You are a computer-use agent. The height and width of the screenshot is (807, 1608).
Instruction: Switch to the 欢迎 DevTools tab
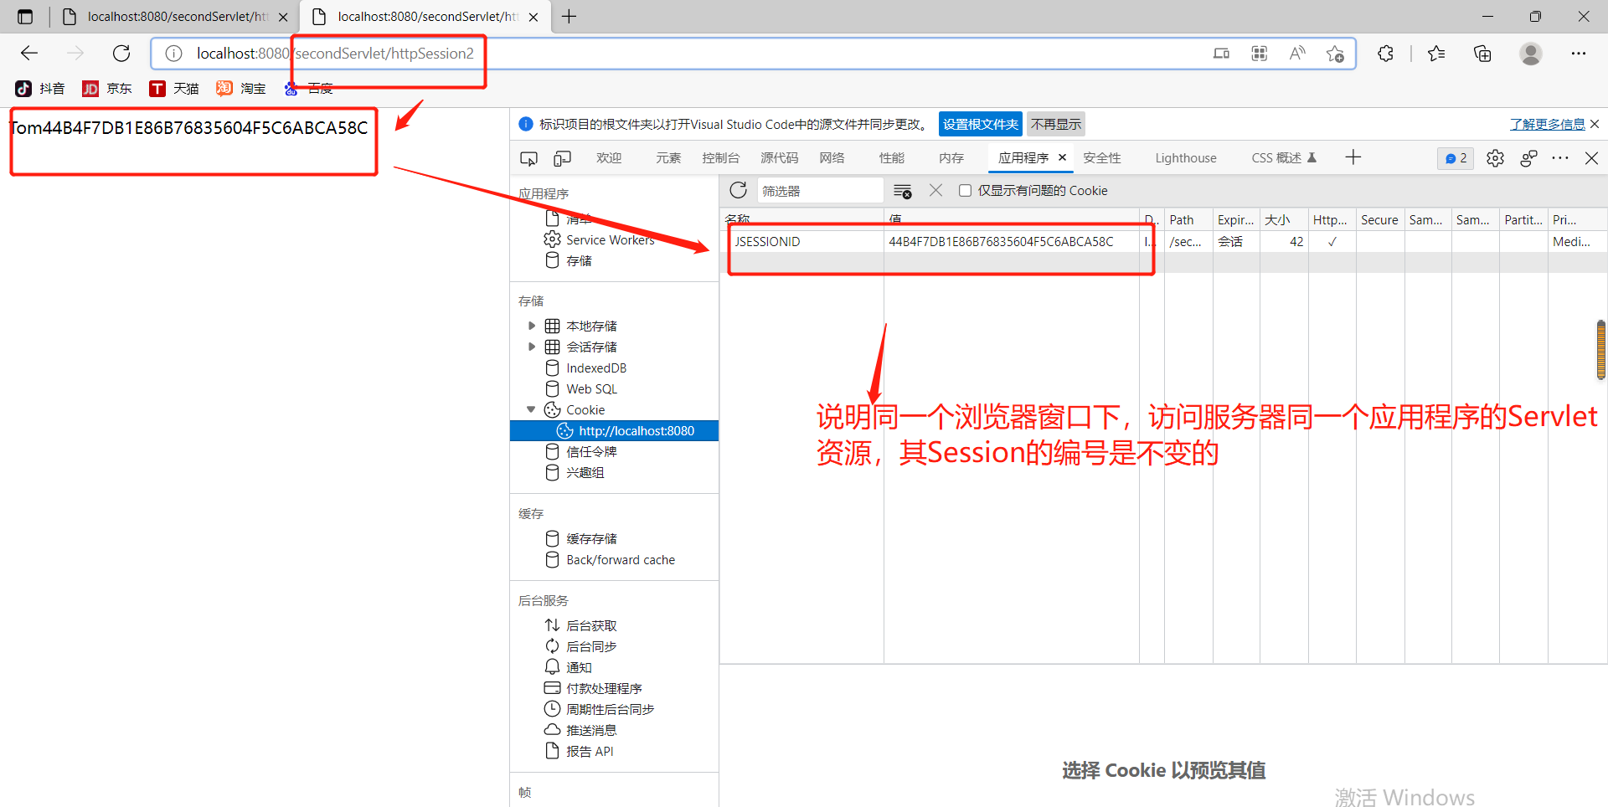[x=609, y=158]
